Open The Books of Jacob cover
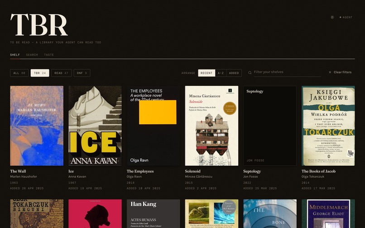The image size is (365, 228). tap(328, 126)
